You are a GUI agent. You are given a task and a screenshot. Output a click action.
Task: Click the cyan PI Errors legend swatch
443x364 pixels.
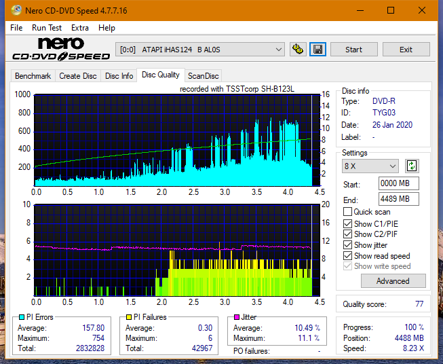(x=22, y=317)
